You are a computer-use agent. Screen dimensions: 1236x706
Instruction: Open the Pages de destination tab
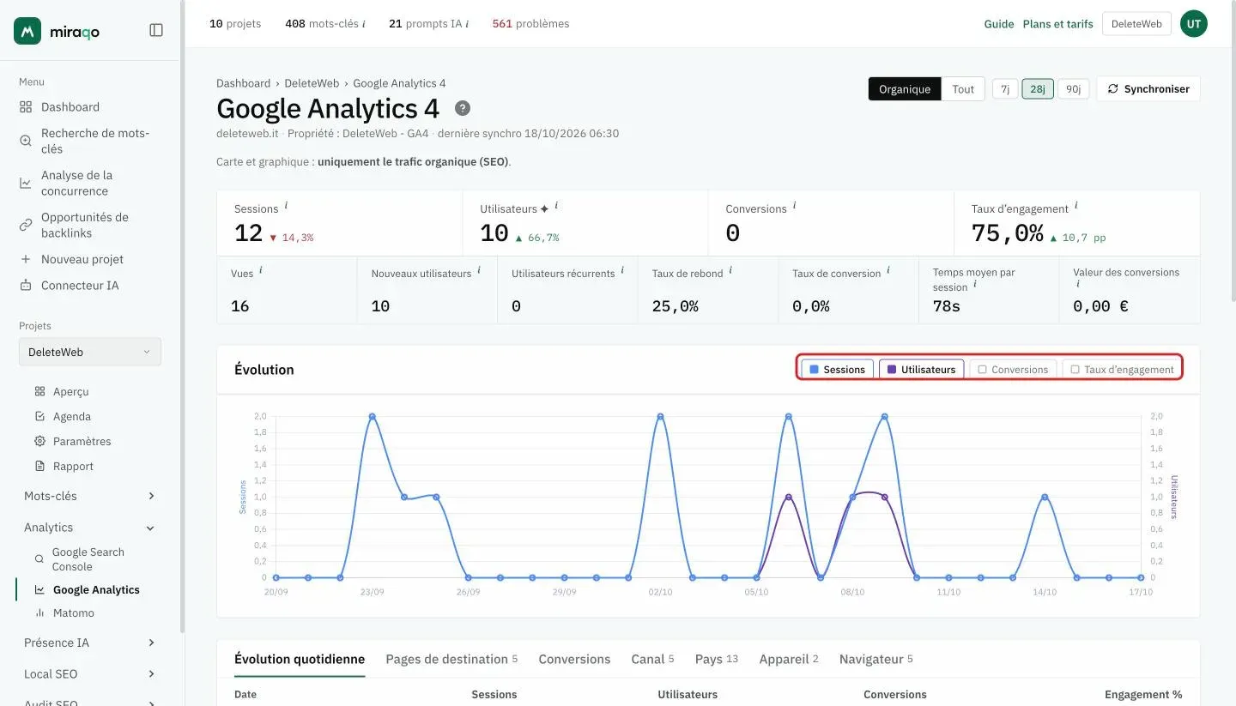pyautogui.click(x=451, y=659)
